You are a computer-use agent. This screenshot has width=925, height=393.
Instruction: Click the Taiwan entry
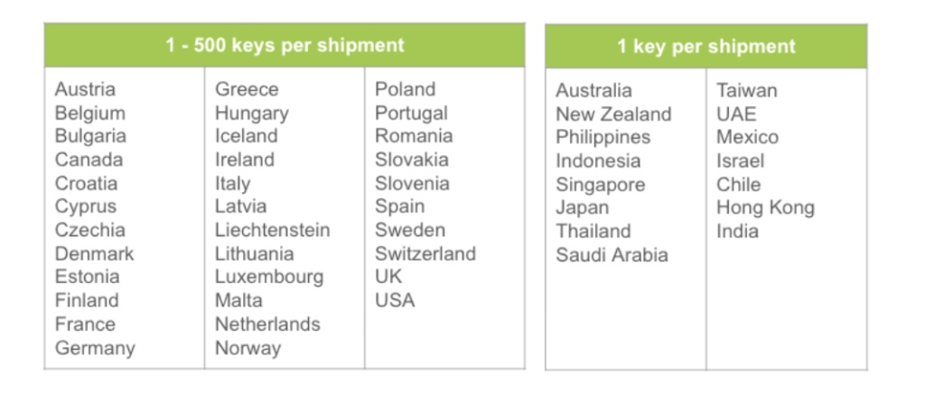point(746,90)
